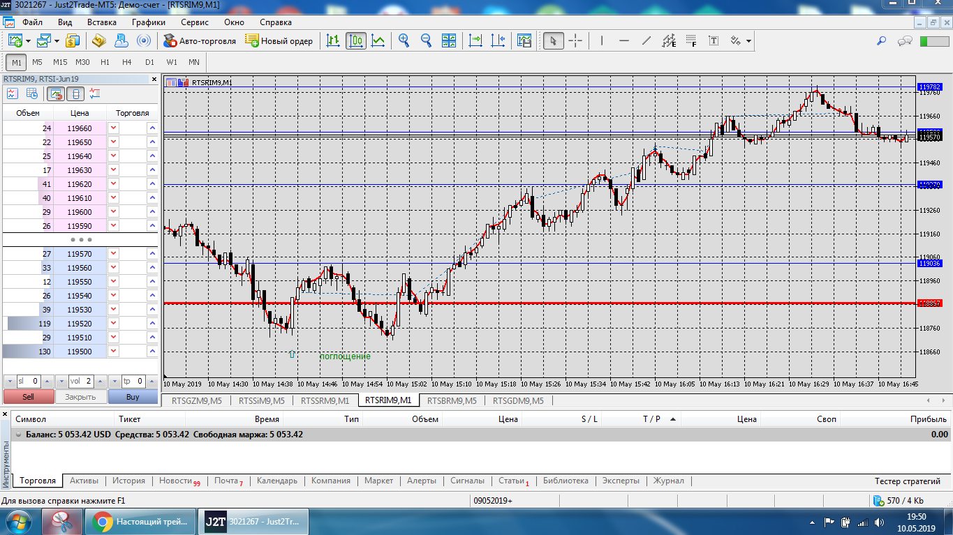Image resolution: width=953 pixels, height=535 pixels.
Task: Expand the graphical objects dropdown arrow
Action: tap(748, 41)
